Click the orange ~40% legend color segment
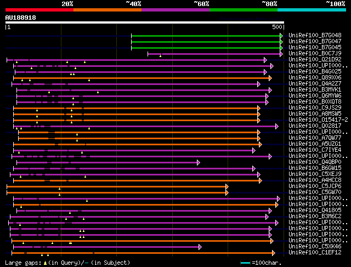The height and width of the screenshot is (267, 351). 107,10
